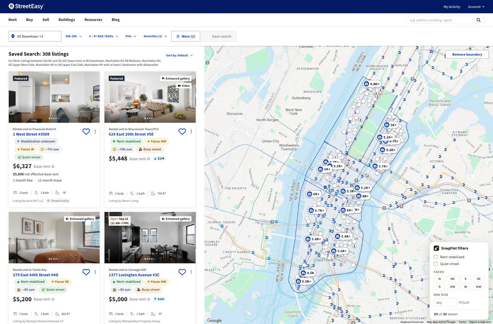Click the StreetEasy logo
The height and width of the screenshot is (324, 493).
click(x=26, y=6)
